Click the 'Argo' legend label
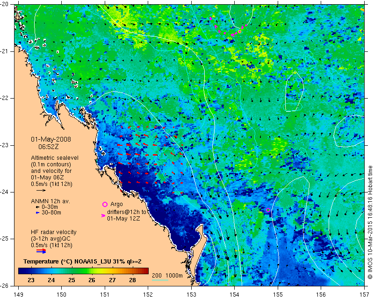Screen dimensions: 374x299 point(116,204)
